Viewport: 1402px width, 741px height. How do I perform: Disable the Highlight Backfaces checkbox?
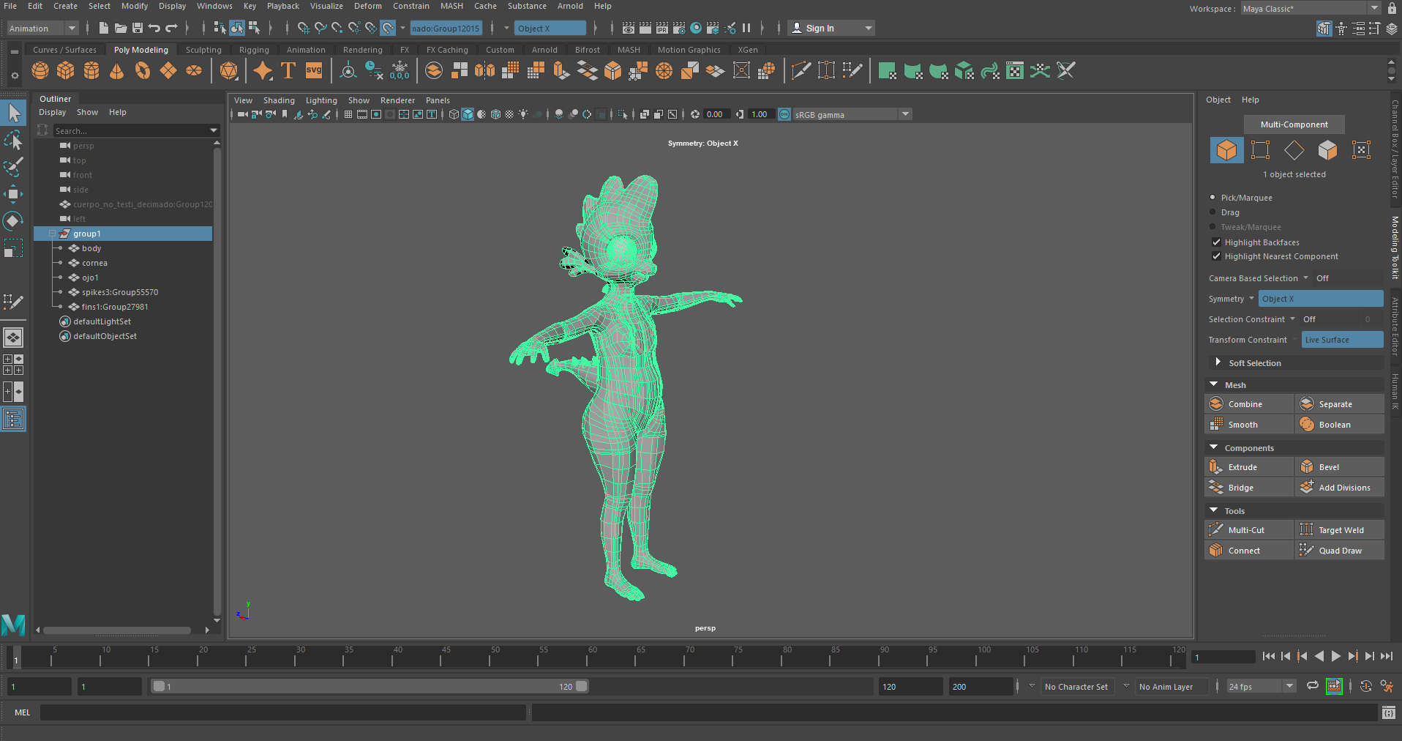(x=1216, y=242)
